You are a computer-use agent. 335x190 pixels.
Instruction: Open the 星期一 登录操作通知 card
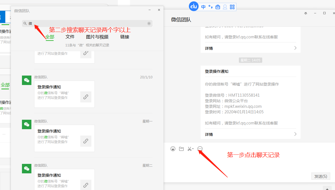pos(64,138)
